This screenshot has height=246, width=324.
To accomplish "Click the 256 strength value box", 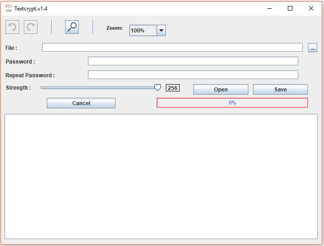I will pos(172,88).
